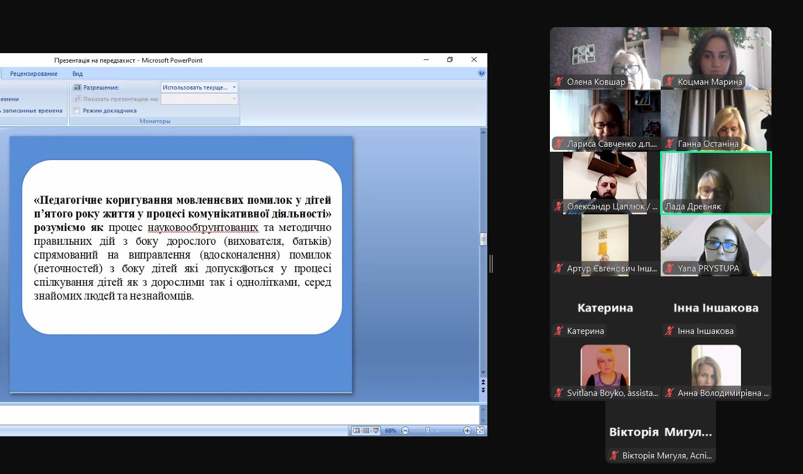Click the zoom out minus button

pos(405,430)
